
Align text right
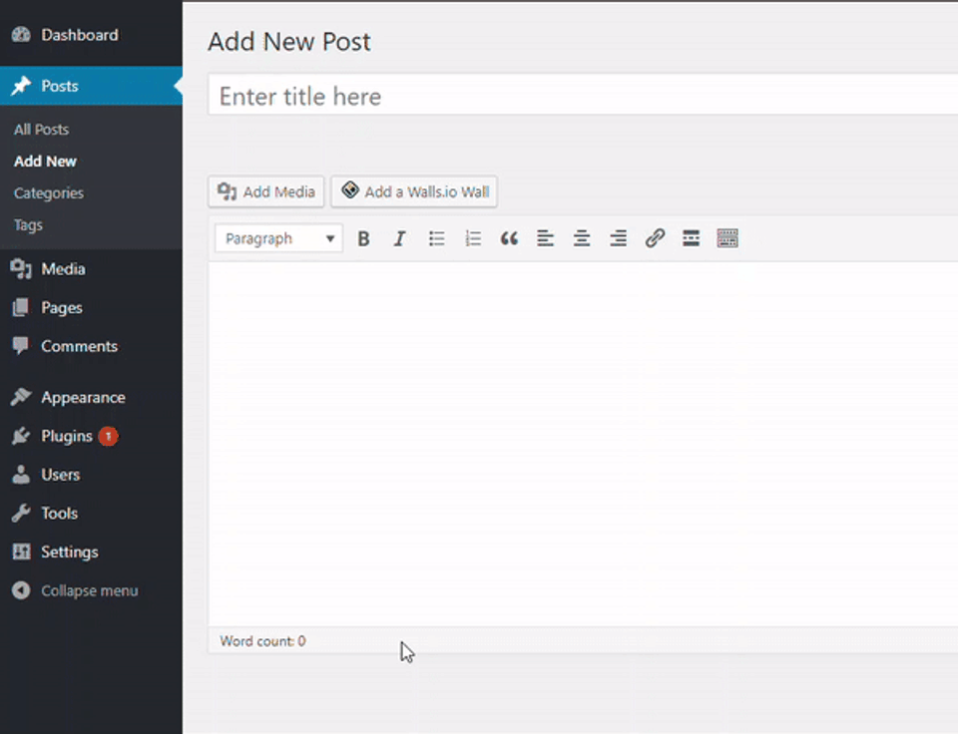619,238
